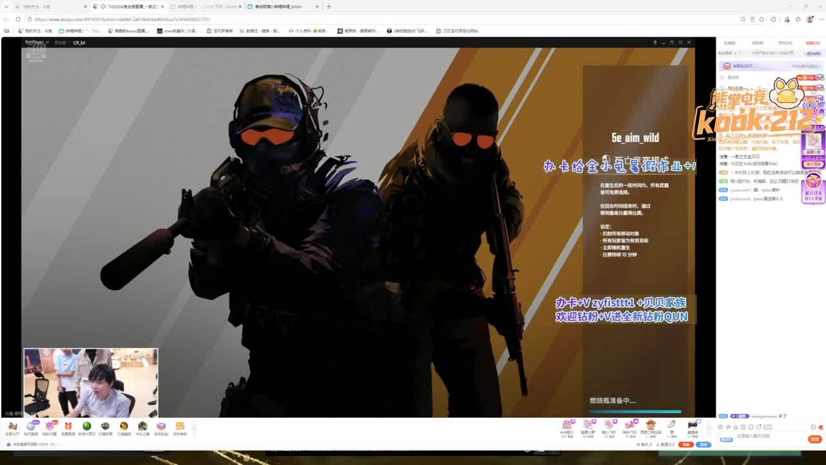Open the 刀区宝可梦练马网站 bookmark
826x465 pixels.
(x=456, y=31)
